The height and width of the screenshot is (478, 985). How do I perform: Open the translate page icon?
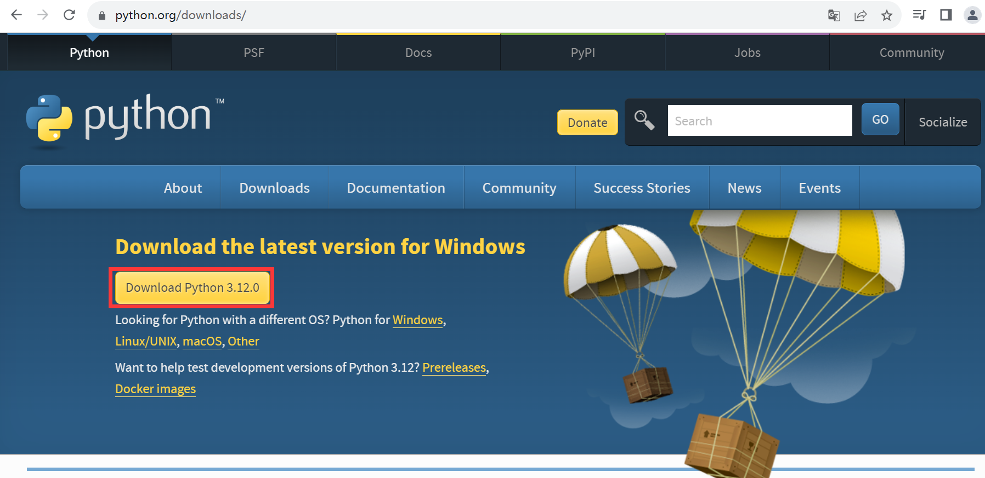click(x=834, y=15)
